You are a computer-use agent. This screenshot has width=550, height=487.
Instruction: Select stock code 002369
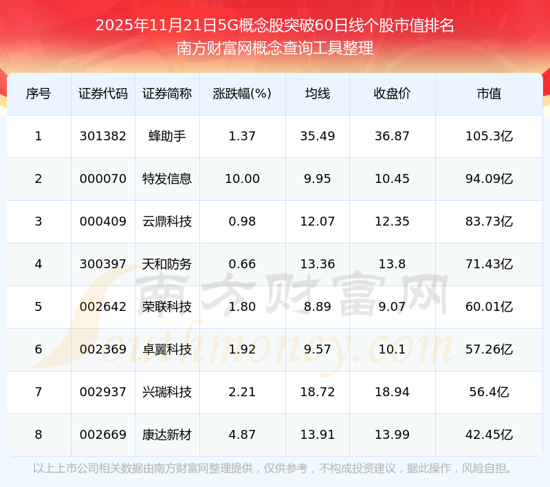102,349
